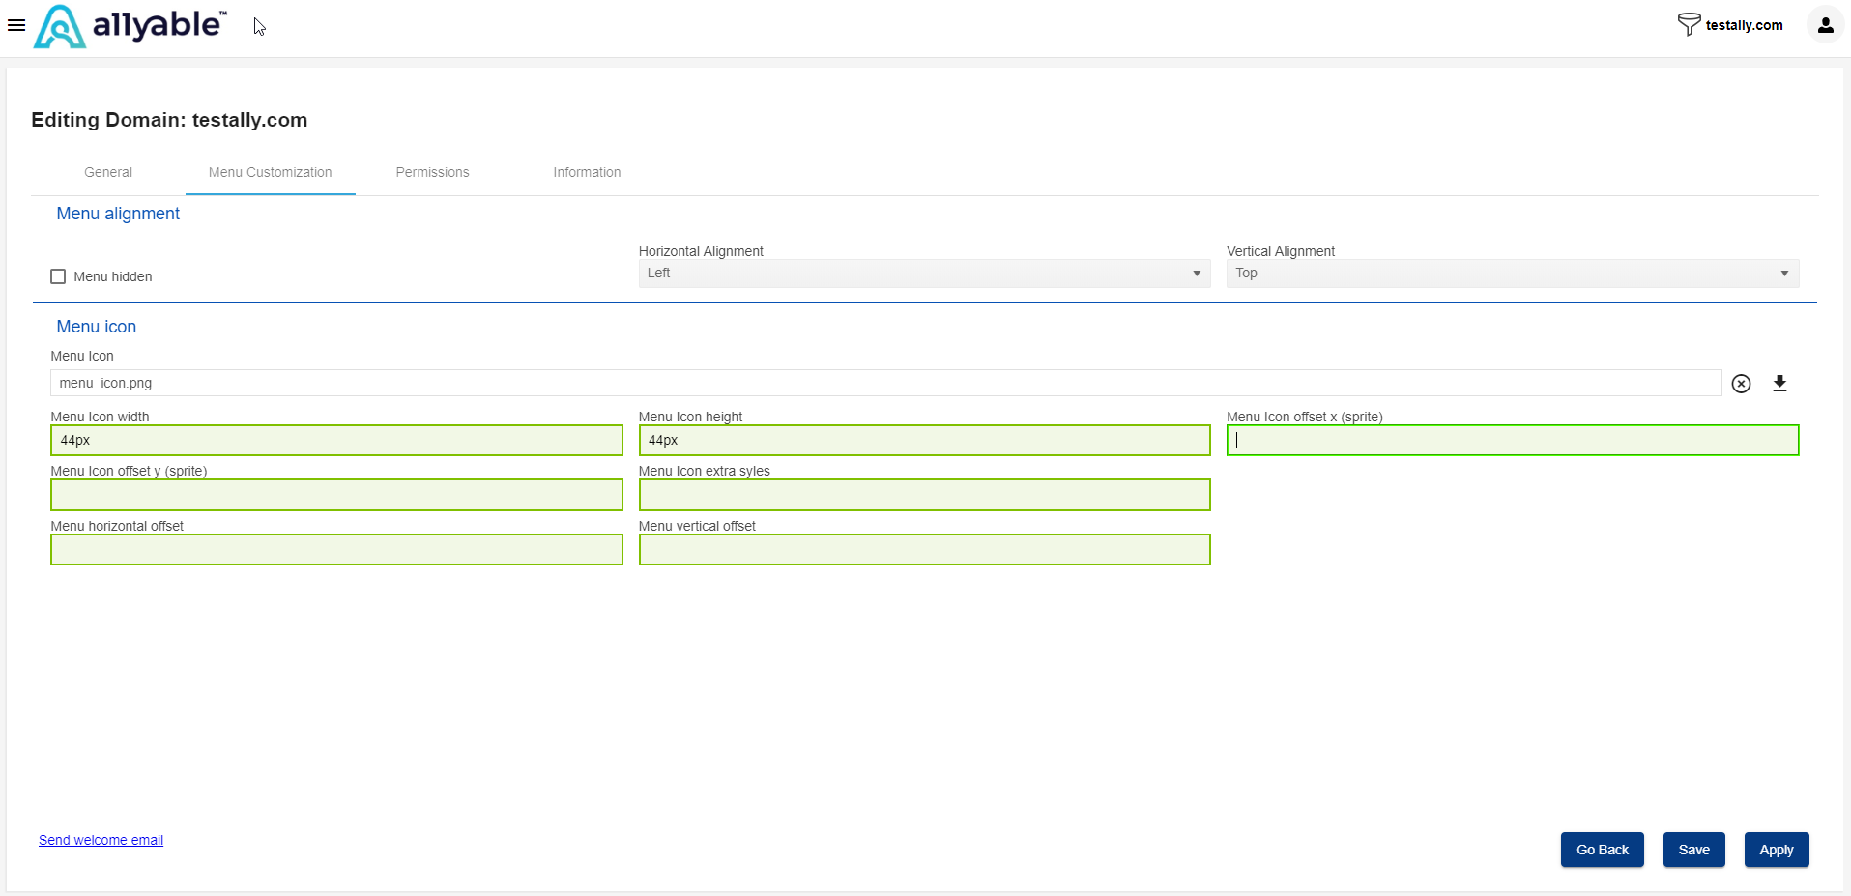
Task: Click the Editing Domain: testally.com title
Action: (x=169, y=120)
